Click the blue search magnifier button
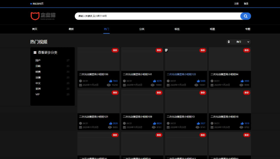The image size is (280, 159). click(x=245, y=16)
